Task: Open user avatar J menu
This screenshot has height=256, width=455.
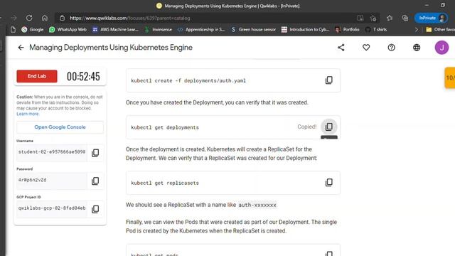Action: (x=441, y=48)
